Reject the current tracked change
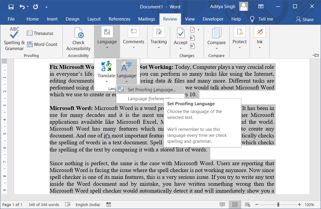Screen dimensions: 321x209 (x=193, y=30)
